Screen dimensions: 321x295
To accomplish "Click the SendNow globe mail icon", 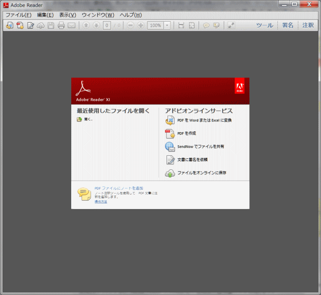I will [x=170, y=147].
